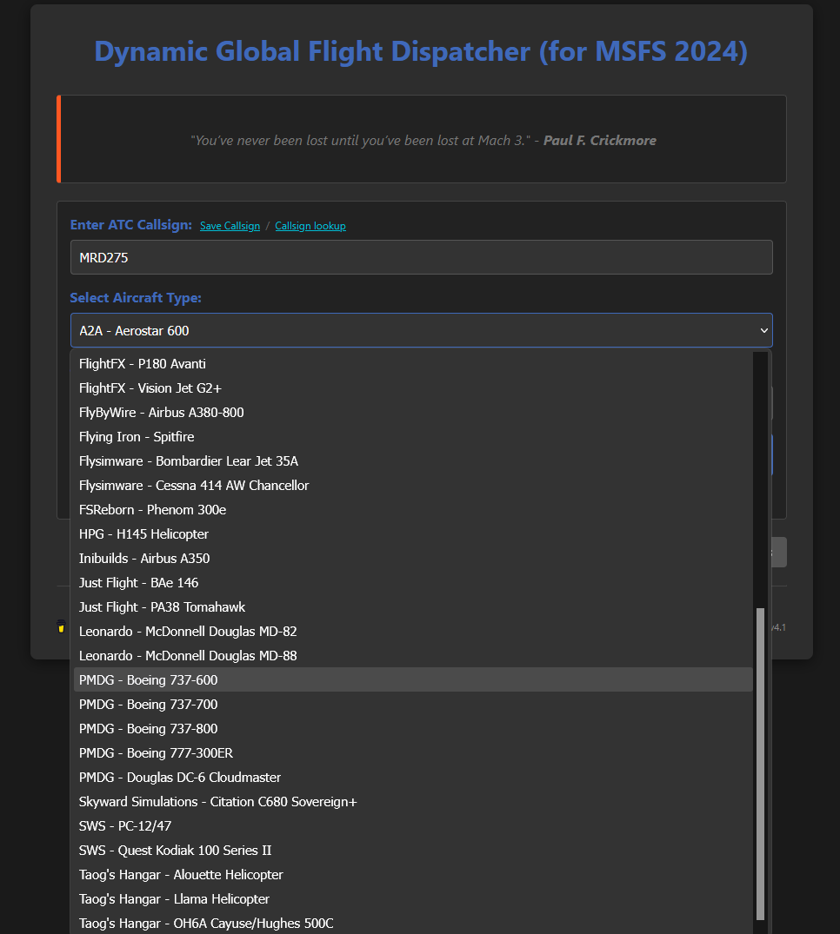The width and height of the screenshot is (840, 934).
Task: Pick HPG - H145 Helicopter
Action: click(413, 534)
